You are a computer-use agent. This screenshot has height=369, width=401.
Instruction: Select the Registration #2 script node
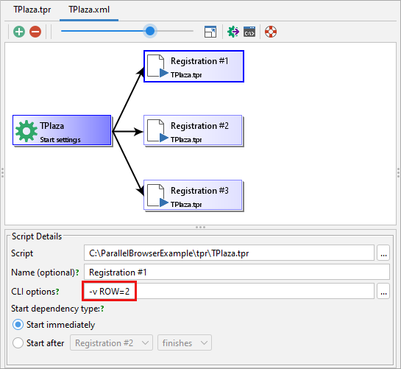pos(193,130)
